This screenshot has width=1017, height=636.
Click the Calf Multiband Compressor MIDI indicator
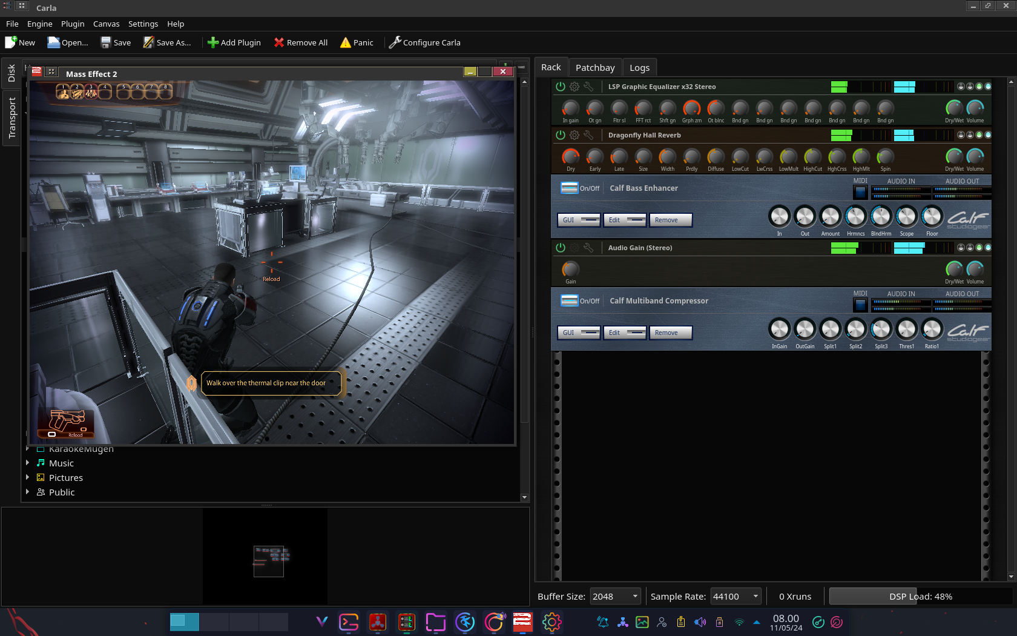click(x=860, y=305)
